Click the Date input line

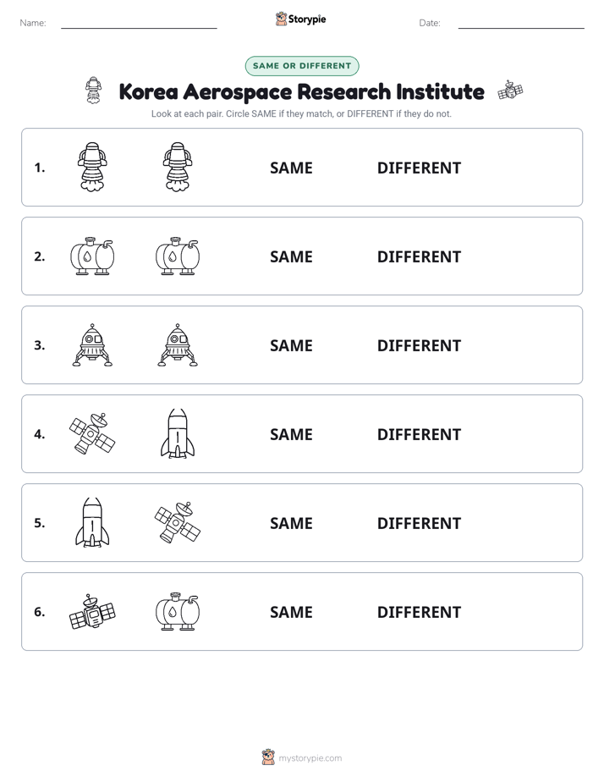521,23
